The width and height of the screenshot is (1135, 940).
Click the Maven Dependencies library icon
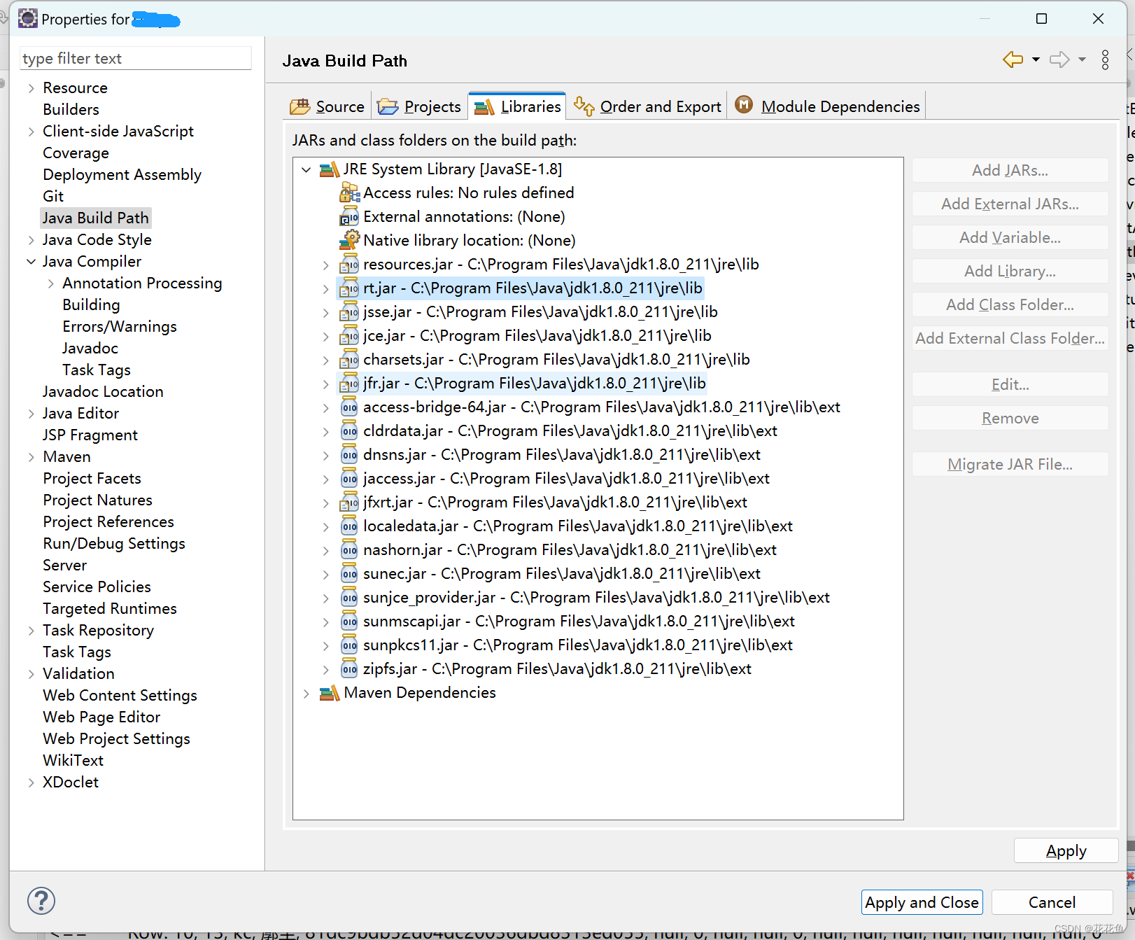point(330,693)
